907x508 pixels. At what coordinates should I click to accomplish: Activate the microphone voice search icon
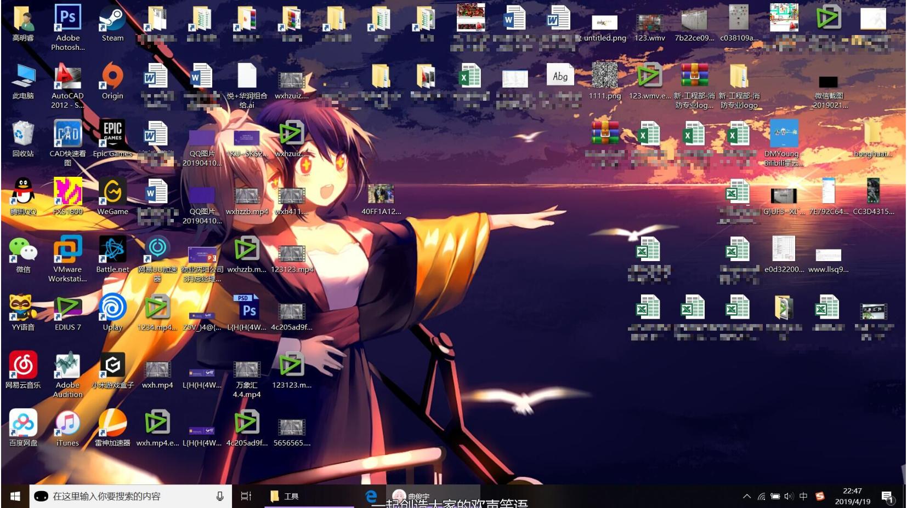[x=220, y=496]
